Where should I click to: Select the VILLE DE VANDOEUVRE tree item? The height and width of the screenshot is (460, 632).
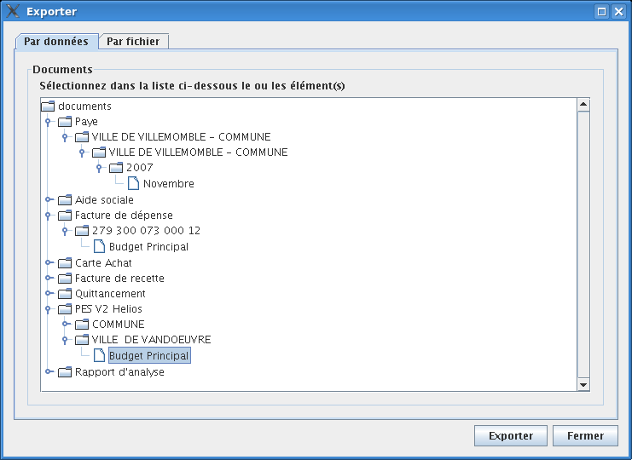coord(151,340)
